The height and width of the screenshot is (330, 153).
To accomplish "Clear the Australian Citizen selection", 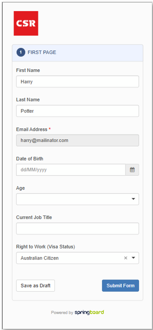I will point(126,258).
